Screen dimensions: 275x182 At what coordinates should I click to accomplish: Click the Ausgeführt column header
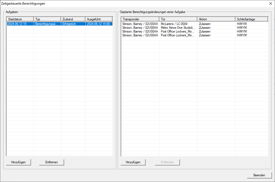(99, 19)
